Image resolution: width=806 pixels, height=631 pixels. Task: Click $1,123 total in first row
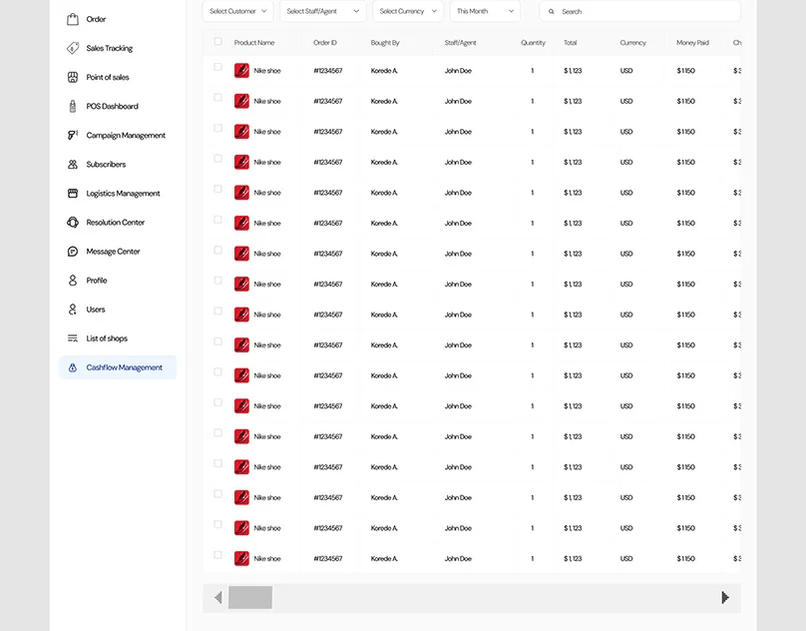pos(573,71)
